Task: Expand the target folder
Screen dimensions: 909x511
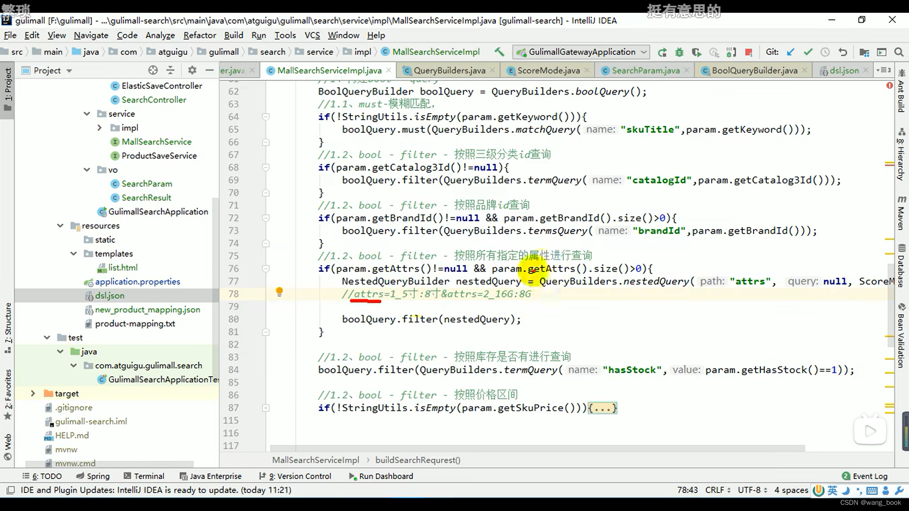Action: coord(33,393)
